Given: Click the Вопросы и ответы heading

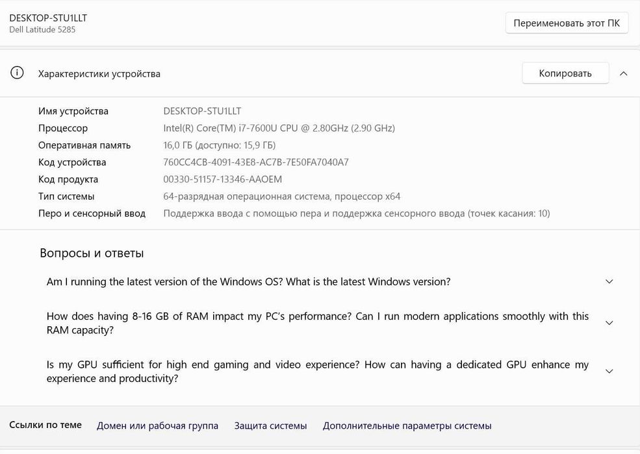Looking at the screenshot, I should [92, 253].
